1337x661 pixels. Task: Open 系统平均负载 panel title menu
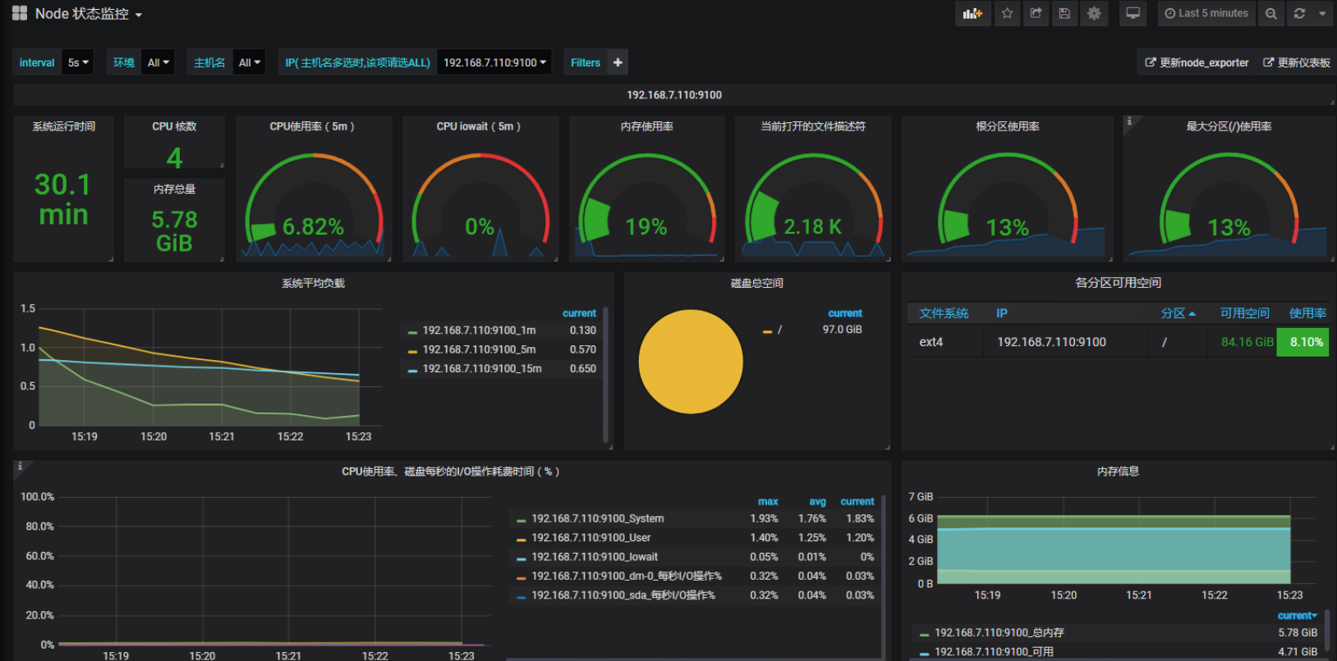(x=313, y=283)
